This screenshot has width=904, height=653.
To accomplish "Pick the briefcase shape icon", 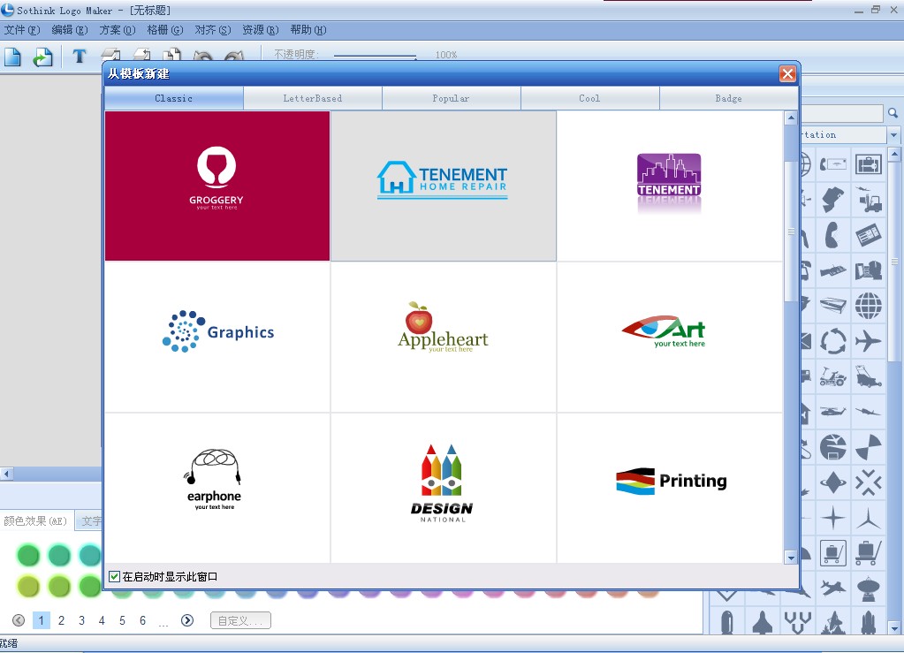I will (x=869, y=164).
